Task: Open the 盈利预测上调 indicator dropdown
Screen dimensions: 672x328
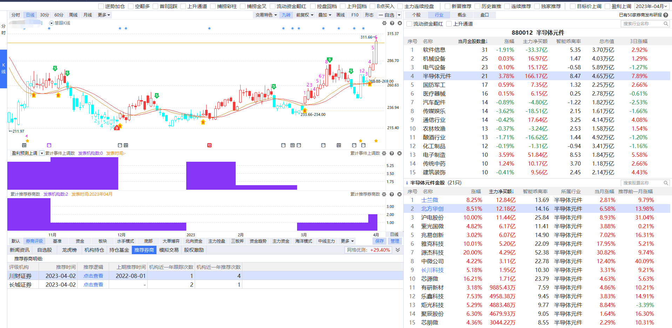Action: pyautogui.click(x=42, y=153)
